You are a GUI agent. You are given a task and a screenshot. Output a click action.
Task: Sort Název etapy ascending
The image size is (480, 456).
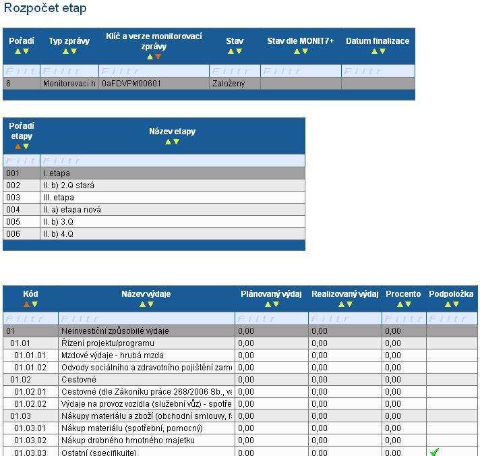[x=168, y=142]
